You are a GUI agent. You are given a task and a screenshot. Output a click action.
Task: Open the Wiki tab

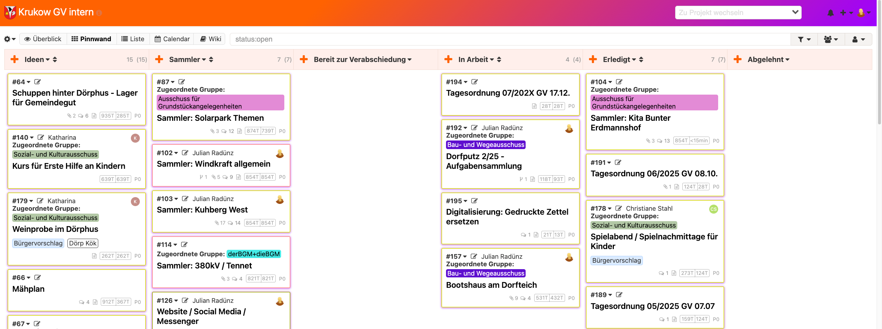click(210, 39)
